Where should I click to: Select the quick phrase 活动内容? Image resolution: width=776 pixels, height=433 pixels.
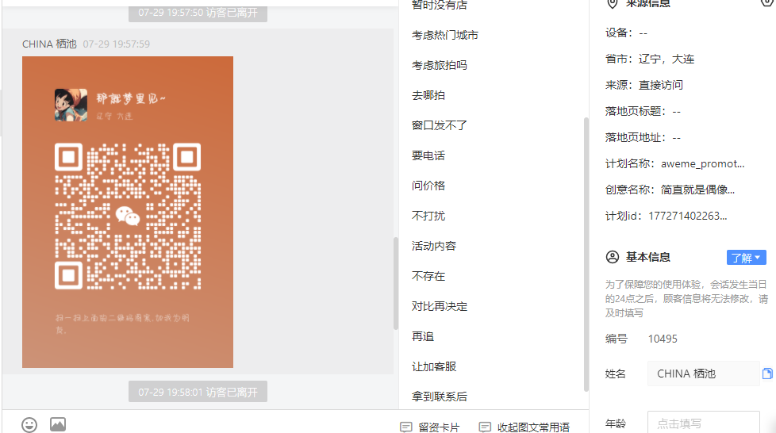point(433,247)
